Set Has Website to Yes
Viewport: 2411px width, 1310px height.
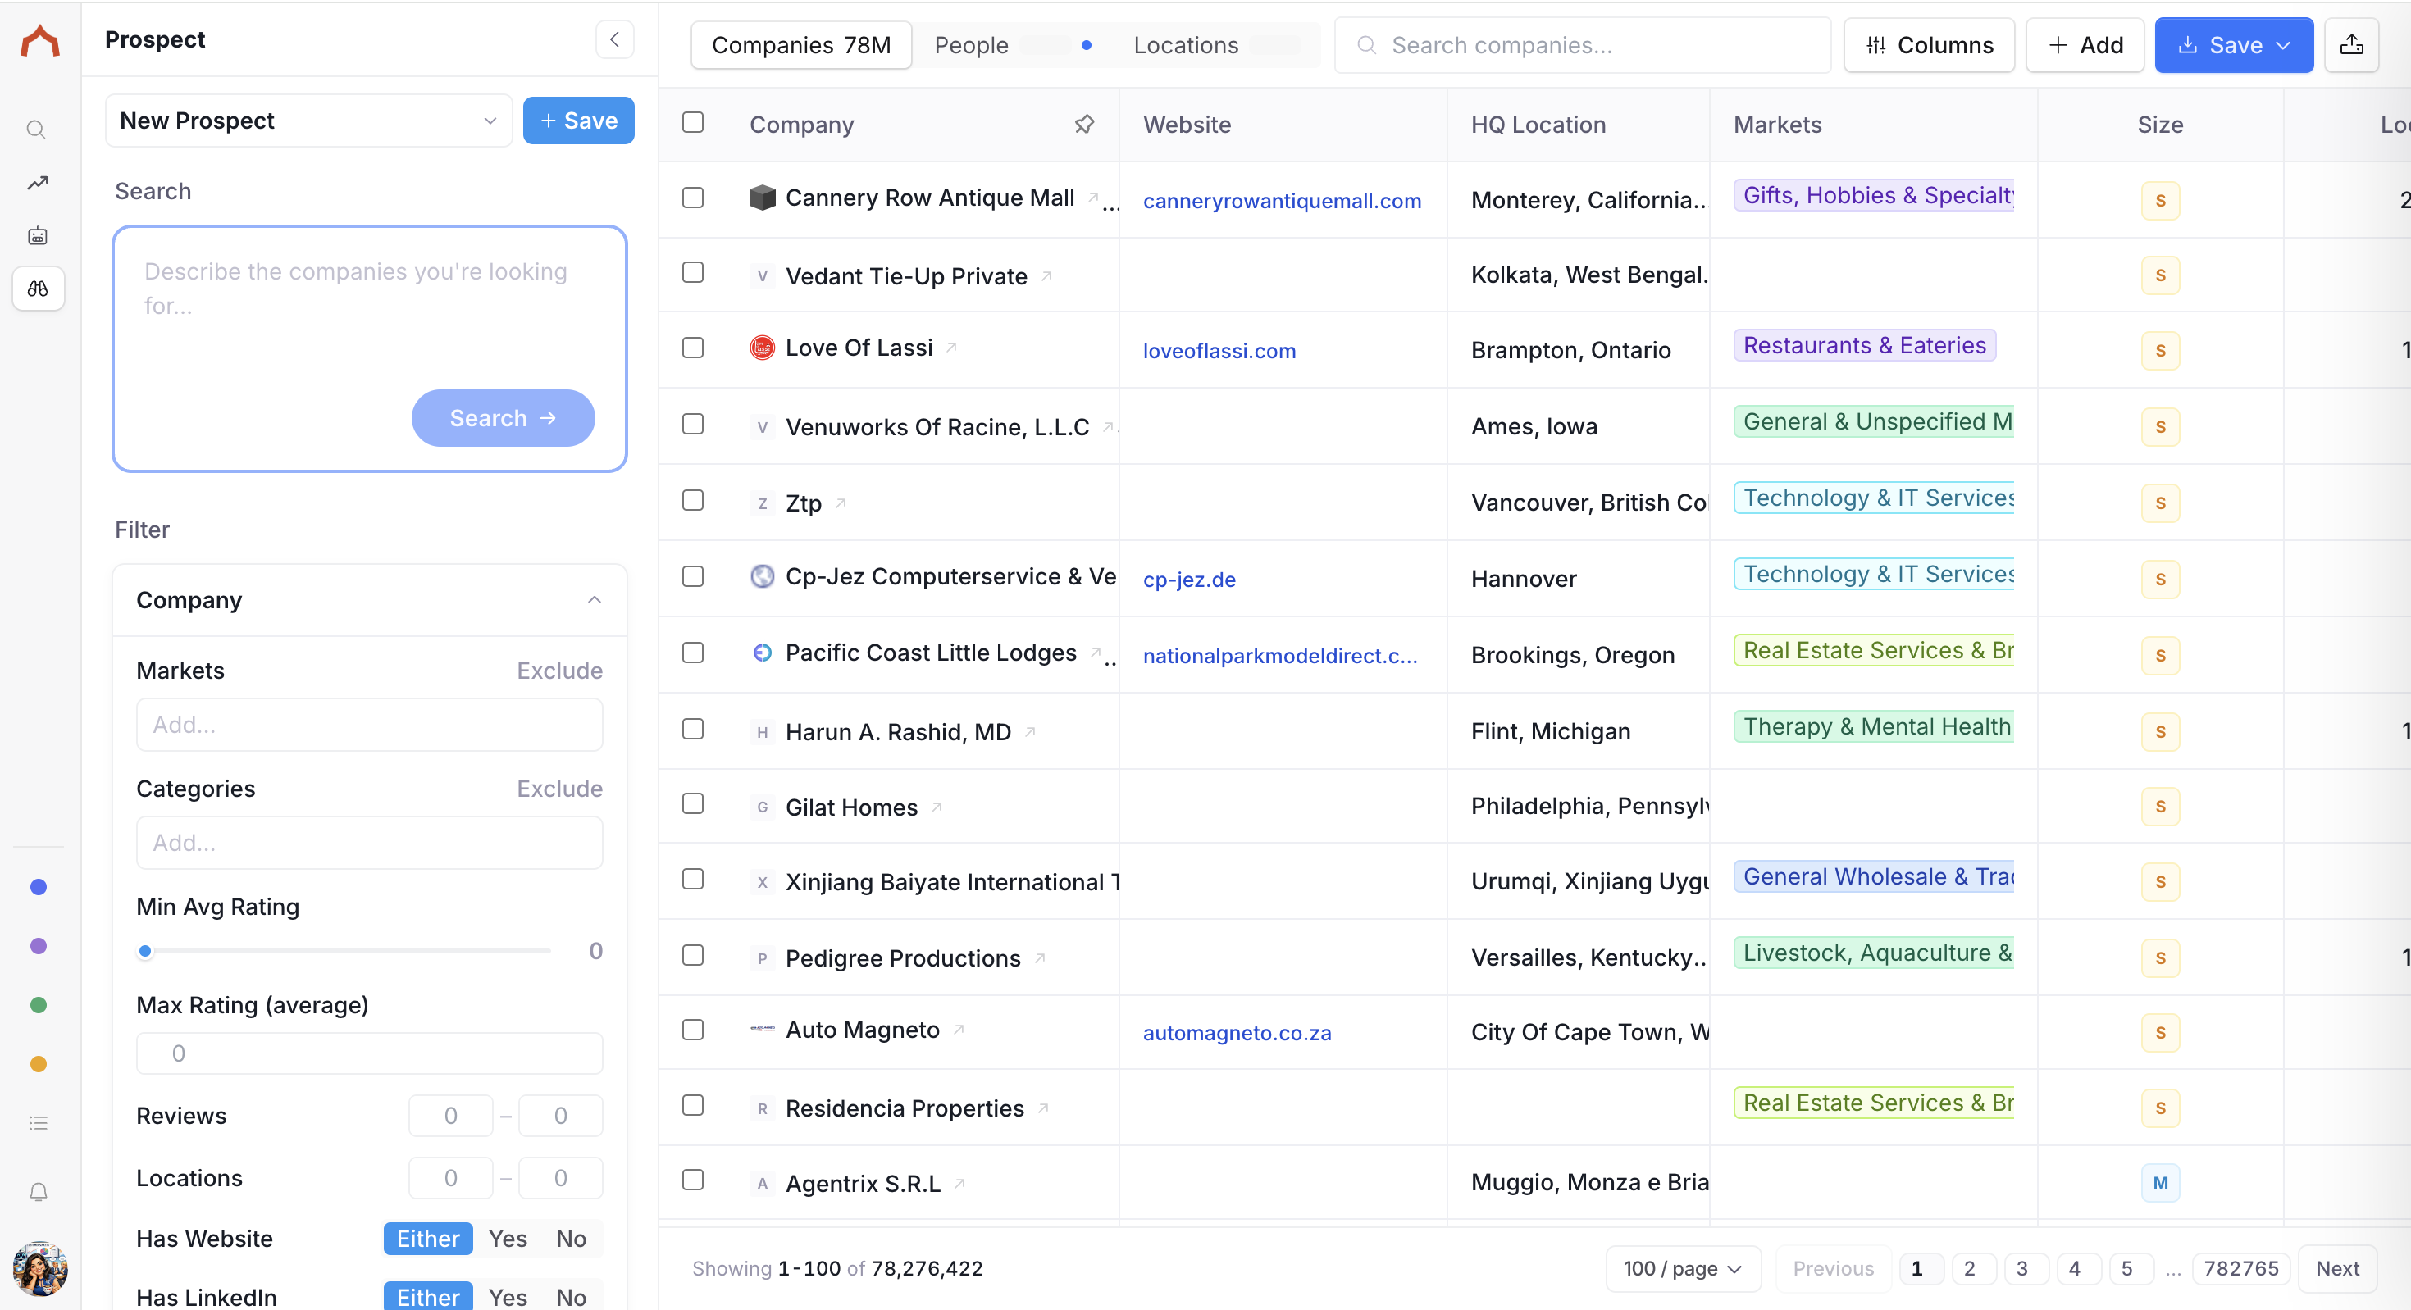click(508, 1239)
